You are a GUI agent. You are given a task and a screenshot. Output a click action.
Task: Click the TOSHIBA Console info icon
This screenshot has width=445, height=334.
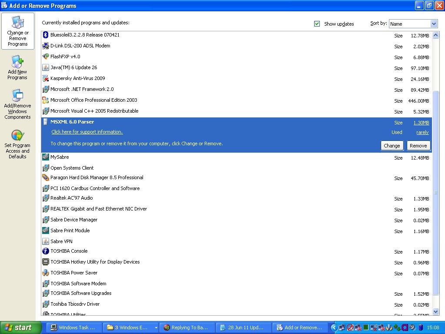(x=45, y=251)
